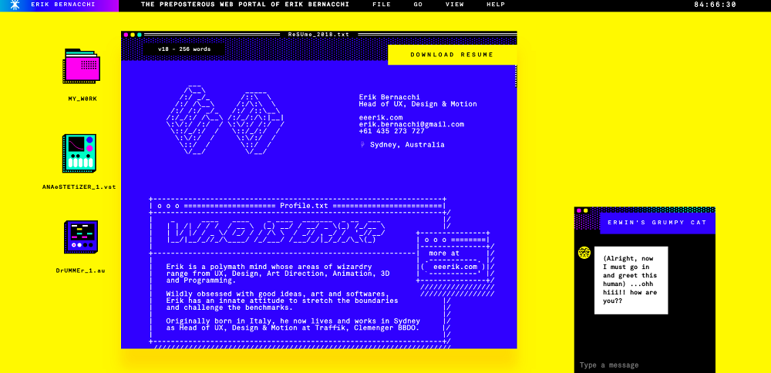The image size is (771, 373).
Task: Open the MY_W0RK folder icon
Action: click(82, 67)
